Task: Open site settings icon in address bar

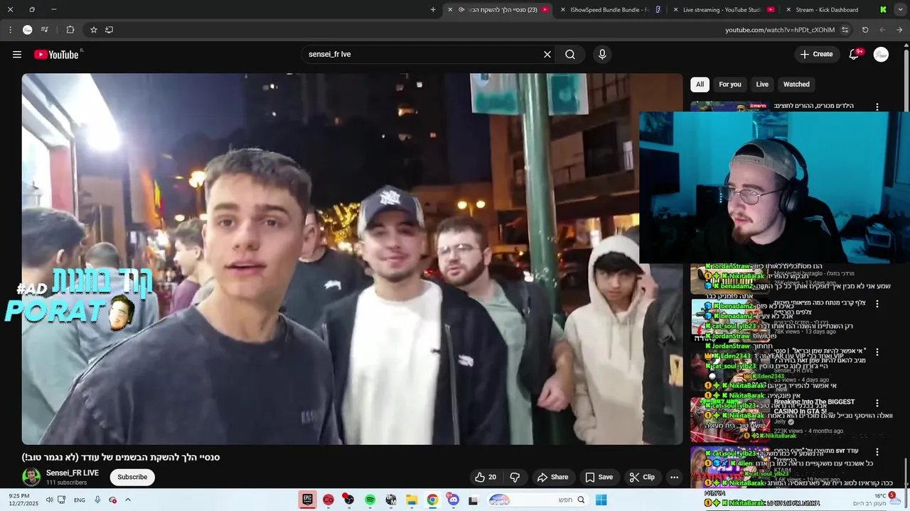Action: tap(845, 30)
